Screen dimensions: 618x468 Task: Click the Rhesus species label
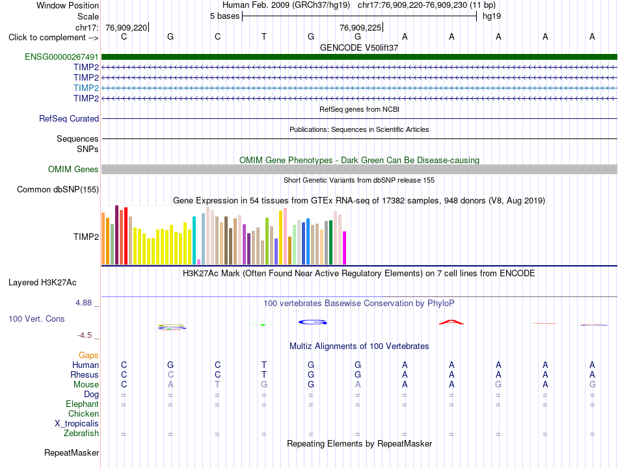[x=85, y=374]
